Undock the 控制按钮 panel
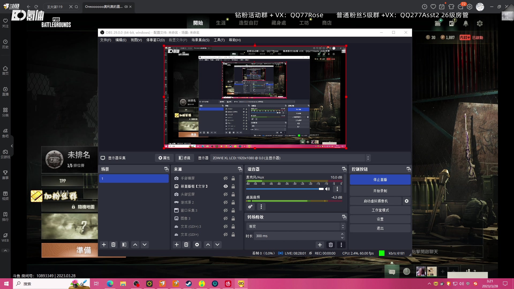 [409, 169]
